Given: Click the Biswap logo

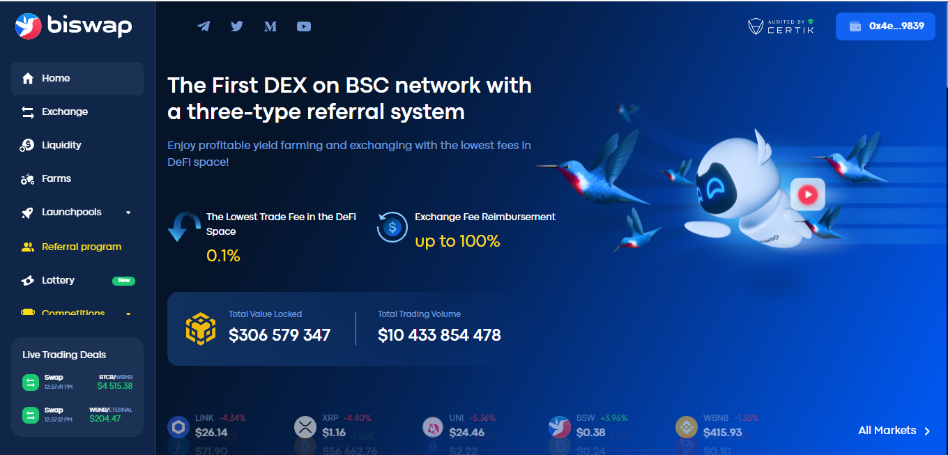Looking at the screenshot, I should click(x=73, y=26).
